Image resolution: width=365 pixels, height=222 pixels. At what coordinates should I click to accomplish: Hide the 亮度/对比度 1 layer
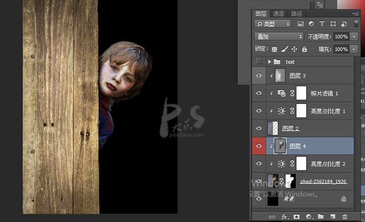pyautogui.click(x=259, y=111)
